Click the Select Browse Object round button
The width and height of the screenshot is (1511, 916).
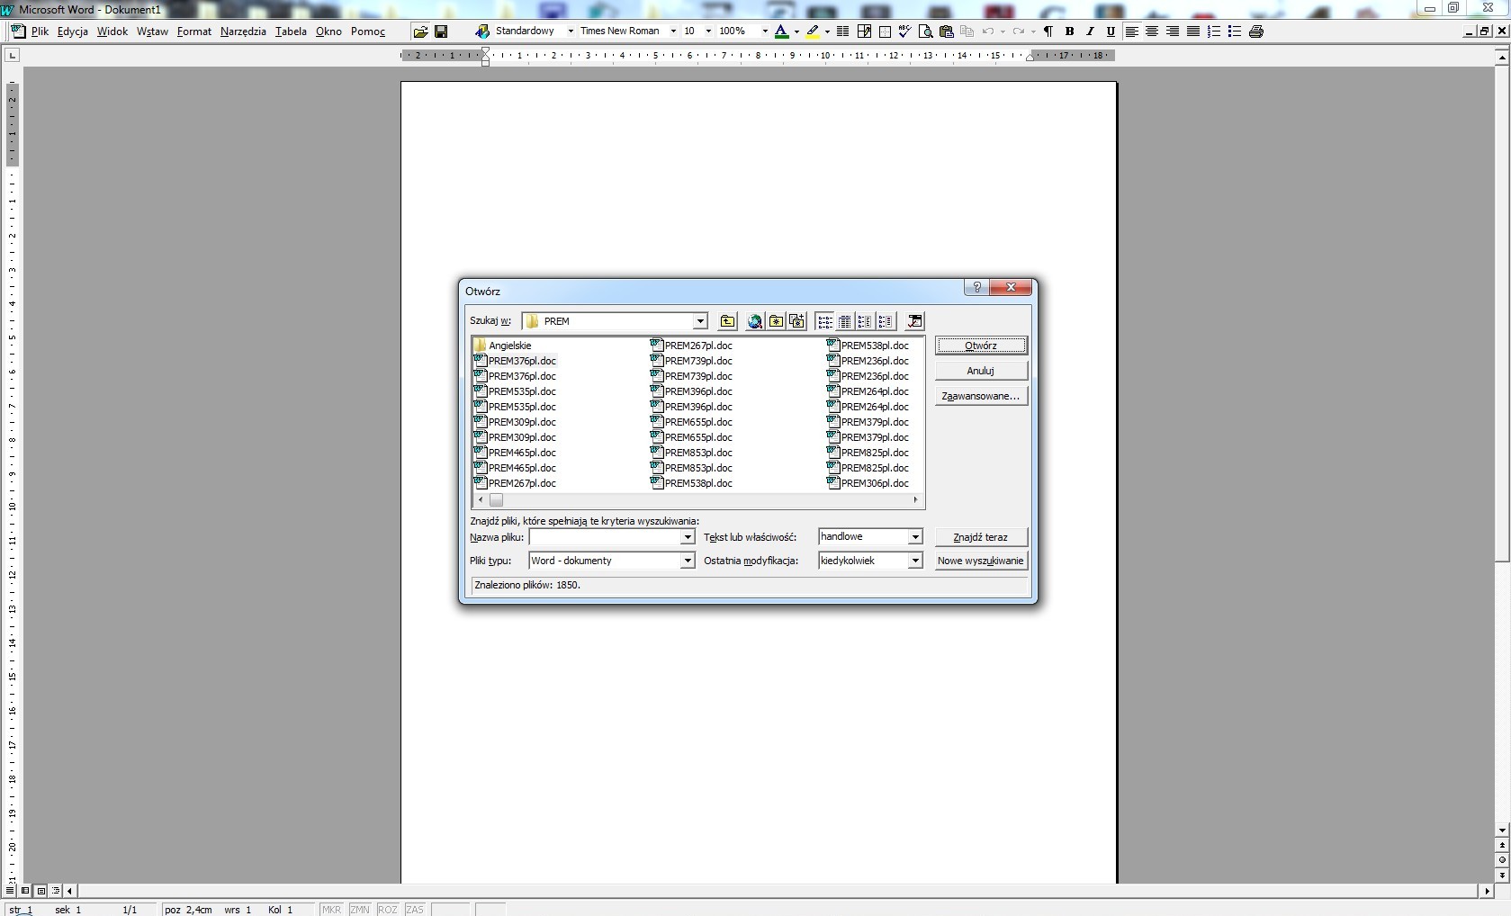tap(1502, 860)
